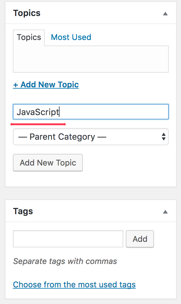This screenshot has width=181, height=304.
Task: Click empty space right of JavaScript text
Action: [114, 112]
